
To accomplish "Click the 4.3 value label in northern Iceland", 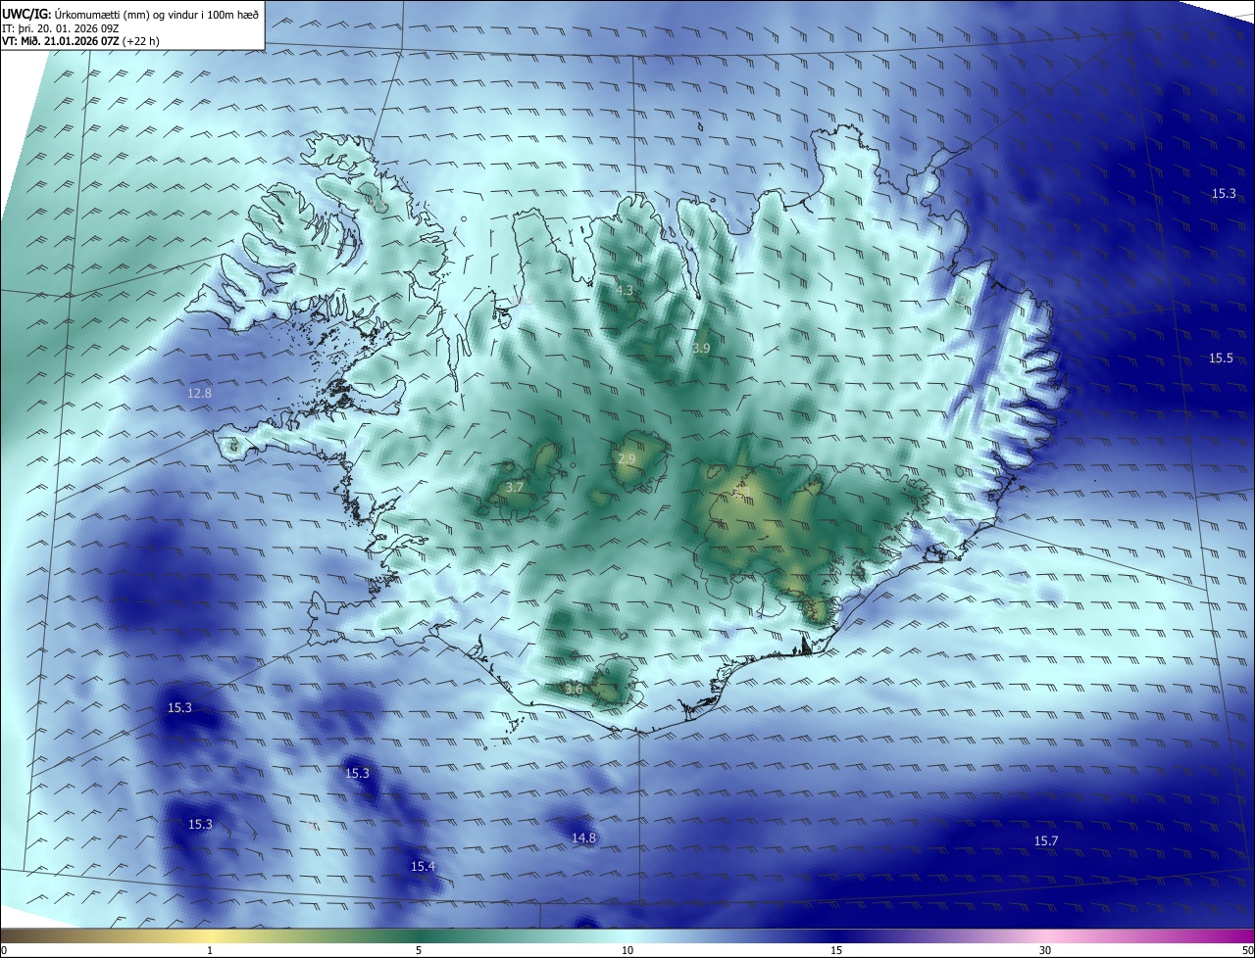I will pyautogui.click(x=625, y=291).
